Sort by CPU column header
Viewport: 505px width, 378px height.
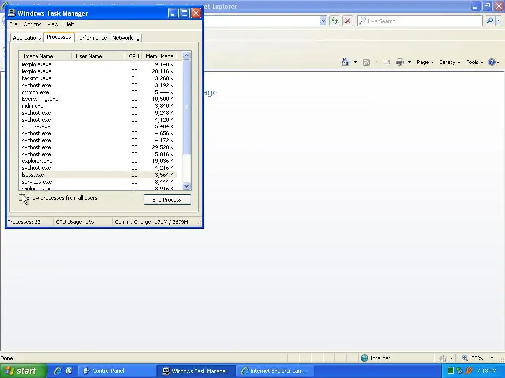(x=133, y=56)
